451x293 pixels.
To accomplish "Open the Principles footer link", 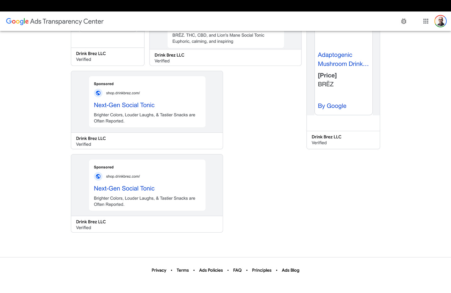I will pos(262,270).
